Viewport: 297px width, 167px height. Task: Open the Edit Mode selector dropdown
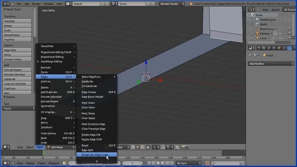61,147
